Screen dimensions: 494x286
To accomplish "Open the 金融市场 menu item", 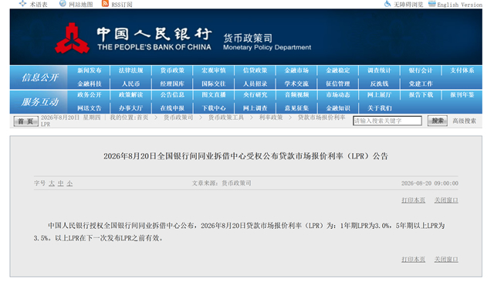I will click(x=296, y=70).
